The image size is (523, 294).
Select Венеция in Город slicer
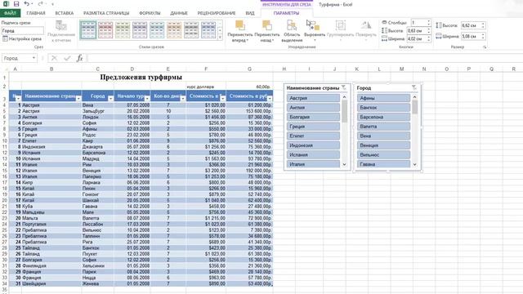click(383, 145)
